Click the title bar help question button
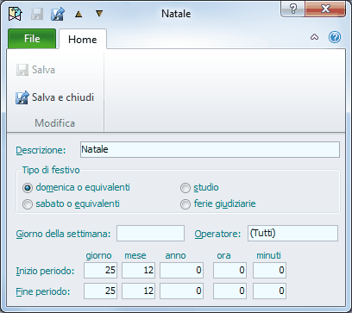 click(x=292, y=9)
